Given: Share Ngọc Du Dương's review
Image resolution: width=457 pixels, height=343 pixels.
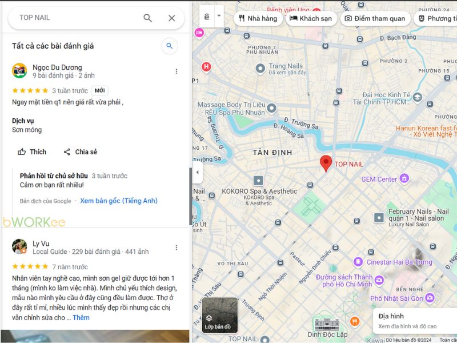Looking at the screenshot, I should coord(81,151).
